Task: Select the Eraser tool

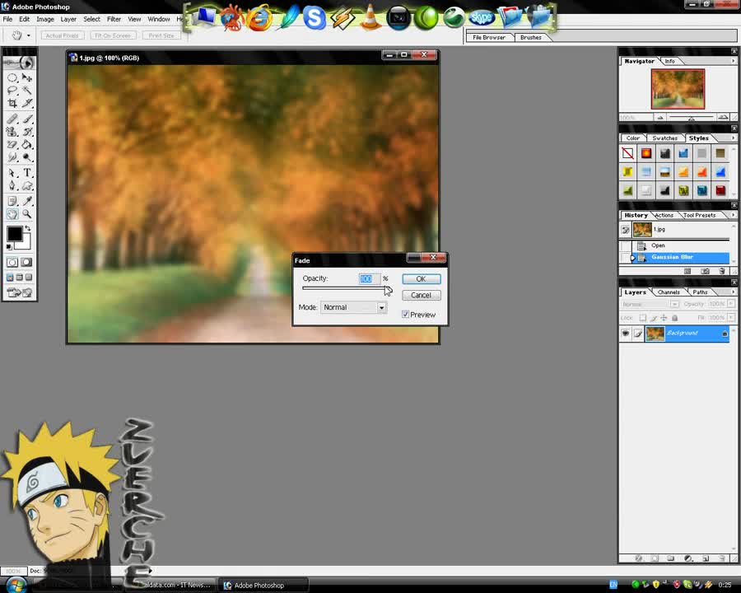Action: 12,144
